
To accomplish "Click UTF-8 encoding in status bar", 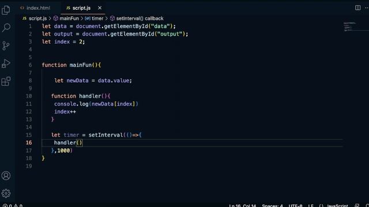I will tap(295, 206).
